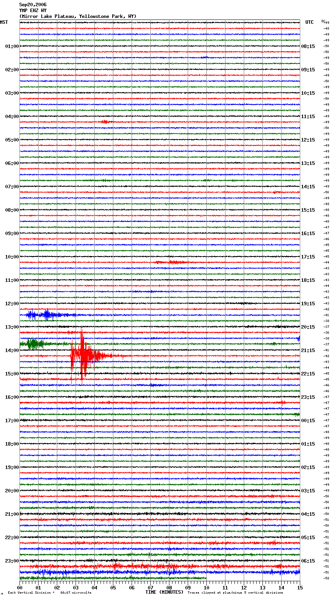Select the 05:00 MST hour label
Image resolution: width=331 pixels, height=598 pixels.
click(x=12, y=140)
